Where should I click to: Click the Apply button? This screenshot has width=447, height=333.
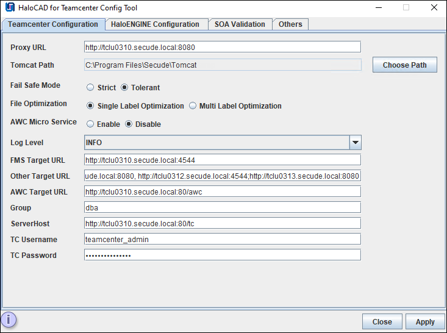point(425,321)
